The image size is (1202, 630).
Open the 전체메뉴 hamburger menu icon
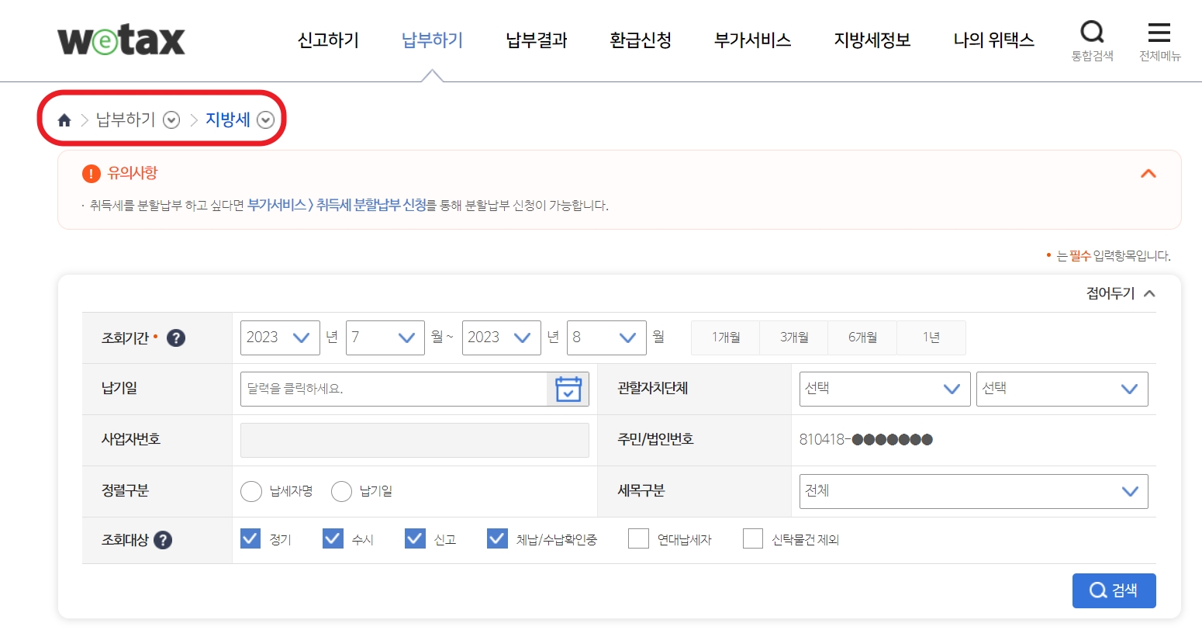pyautogui.click(x=1159, y=33)
